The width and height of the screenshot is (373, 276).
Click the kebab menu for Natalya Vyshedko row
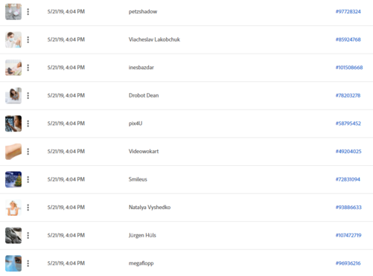28,208
